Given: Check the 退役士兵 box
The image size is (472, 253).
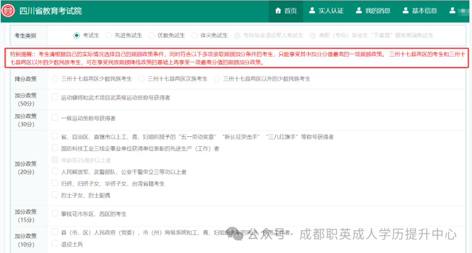Looking at the screenshot, I should (x=55, y=243).
